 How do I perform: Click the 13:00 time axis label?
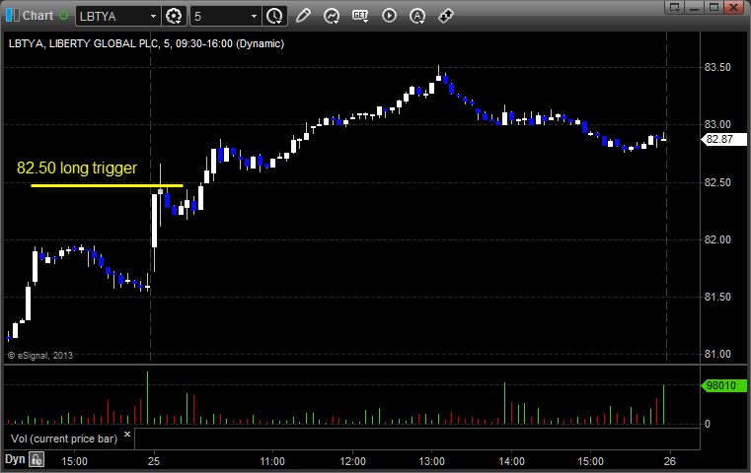[x=432, y=461]
